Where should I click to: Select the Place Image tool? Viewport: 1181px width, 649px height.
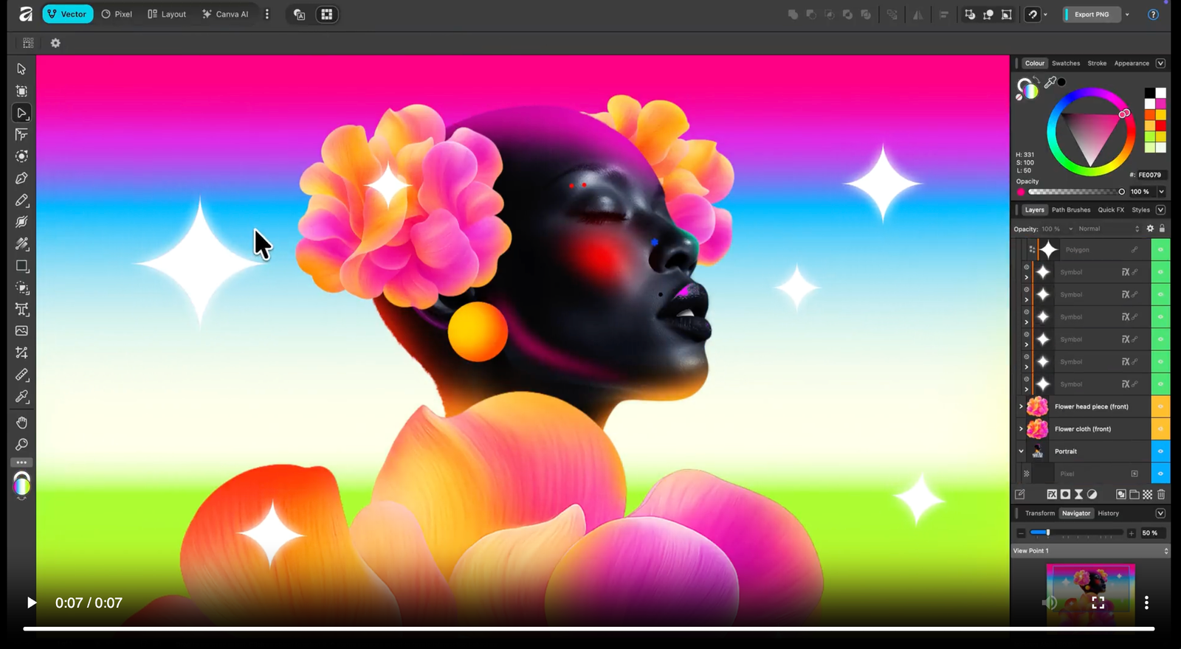pos(21,331)
